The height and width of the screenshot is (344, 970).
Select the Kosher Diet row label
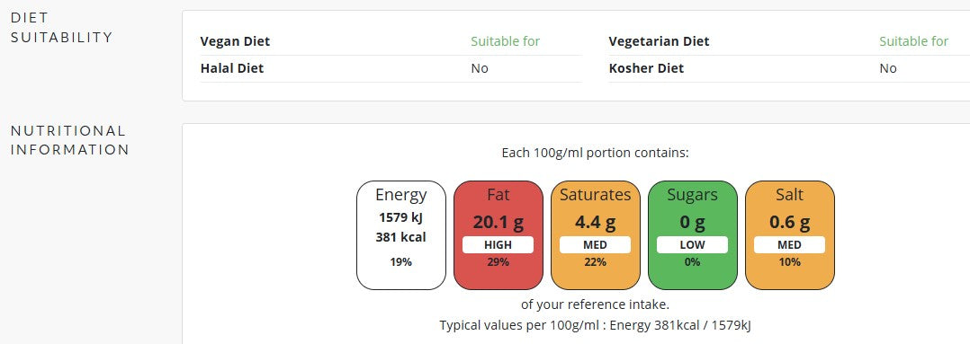[x=646, y=68]
